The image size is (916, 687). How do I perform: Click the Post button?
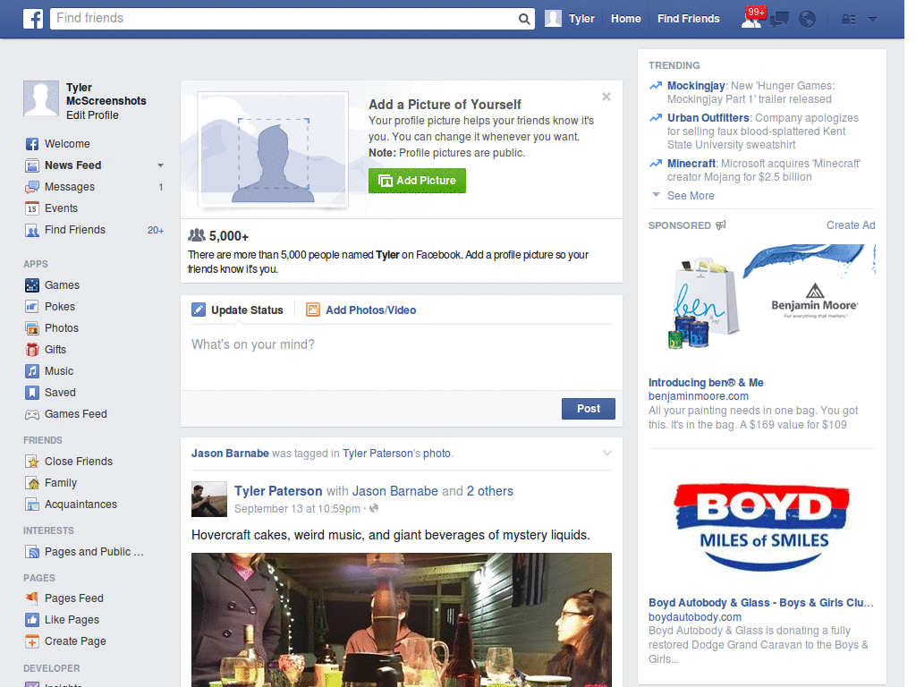(x=589, y=409)
